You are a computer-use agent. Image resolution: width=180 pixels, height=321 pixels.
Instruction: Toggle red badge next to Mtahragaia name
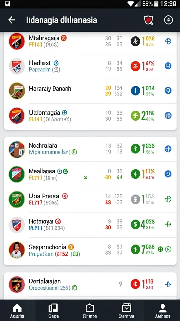click(64, 38)
